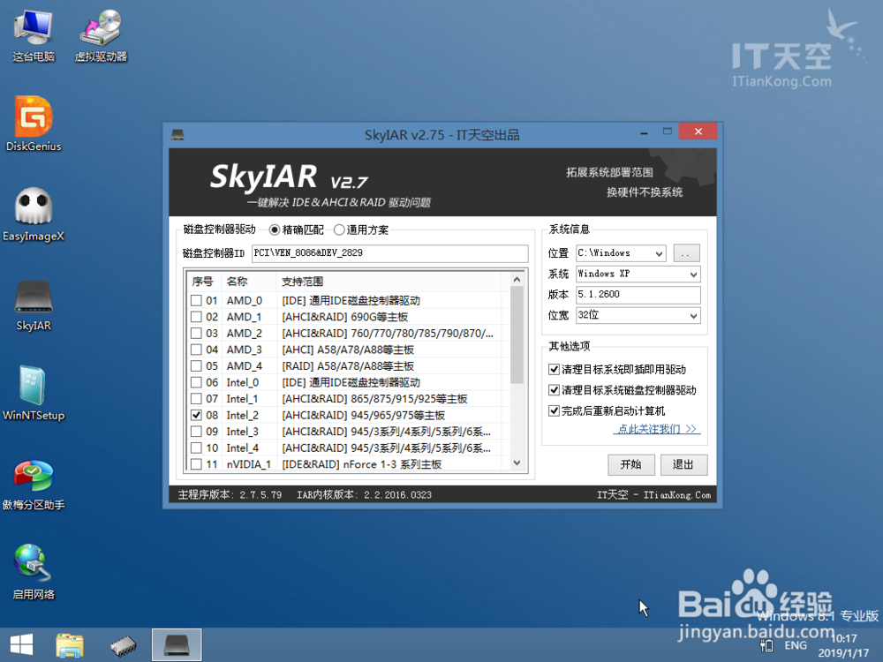Click the driver list scroll down arrow
The width and height of the screenshot is (883, 662).
pos(517,463)
